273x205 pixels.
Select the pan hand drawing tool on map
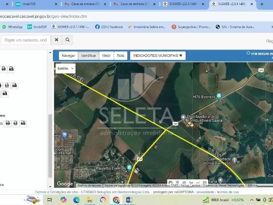(x=171, y=183)
